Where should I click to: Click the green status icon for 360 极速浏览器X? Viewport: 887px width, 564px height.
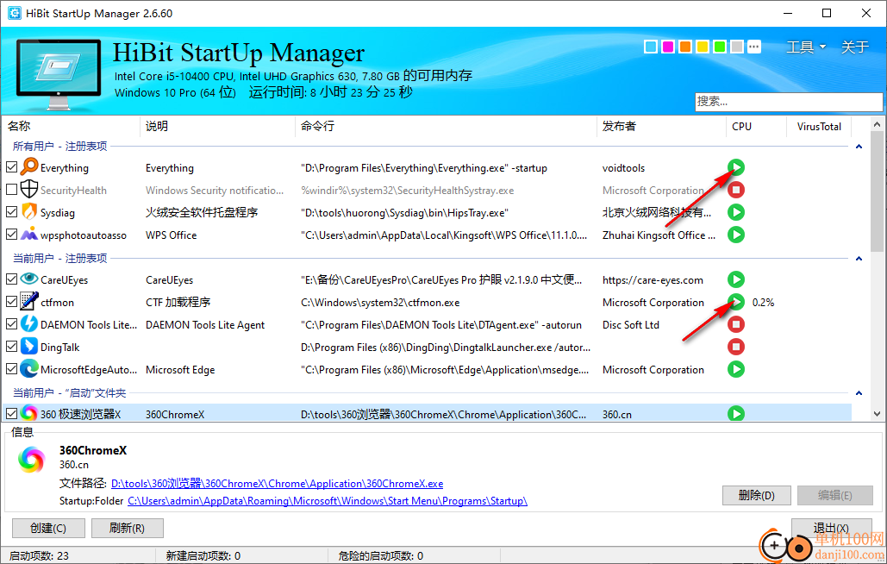(735, 414)
